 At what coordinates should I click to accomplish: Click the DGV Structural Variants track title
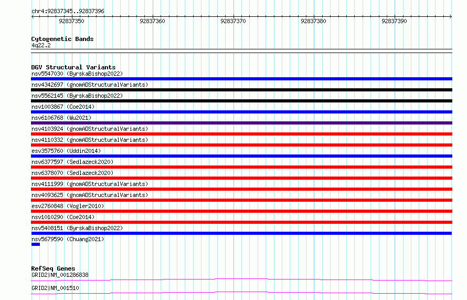pos(73,67)
